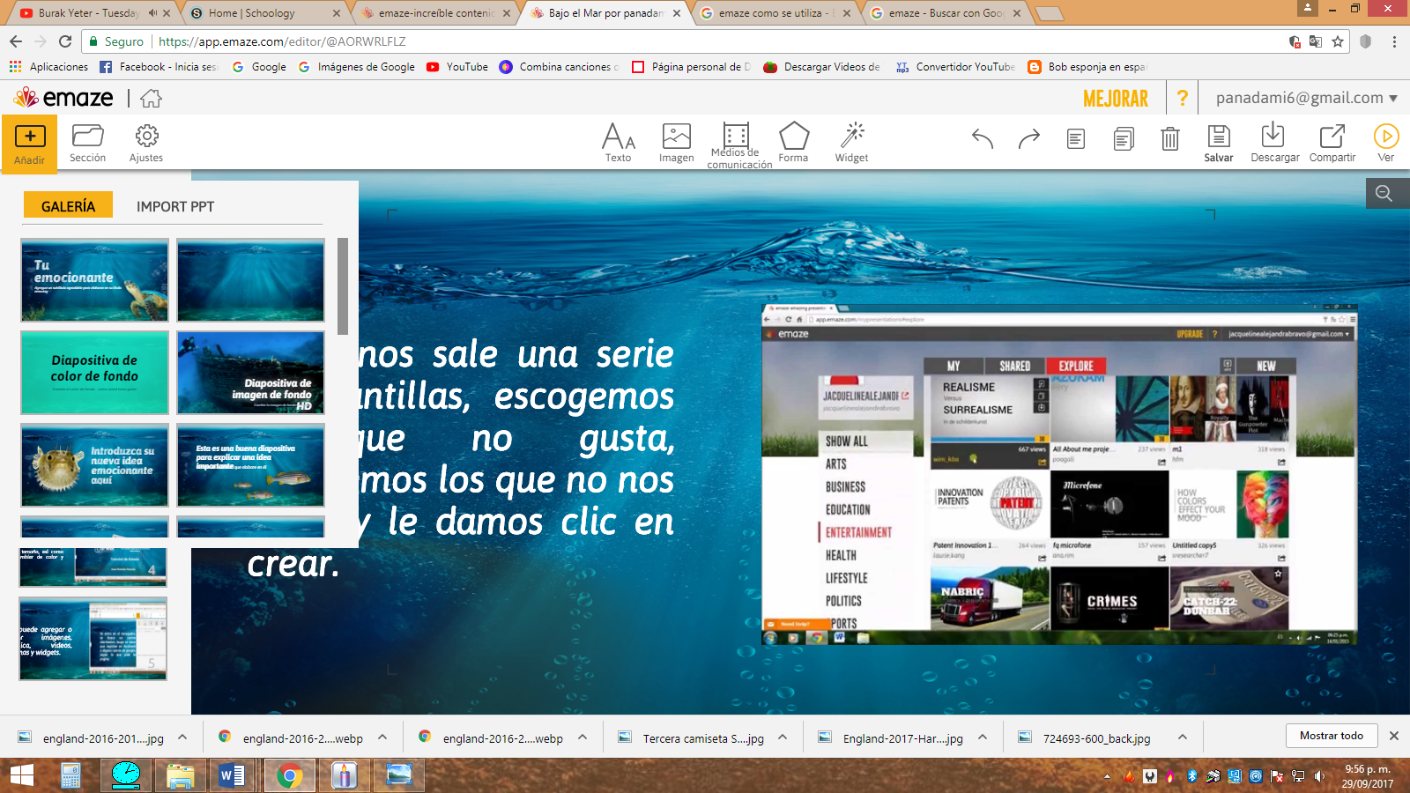Open the 'Home | Schoology' browser tab
This screenshot has height=793, width=1410.
(263, 13)
